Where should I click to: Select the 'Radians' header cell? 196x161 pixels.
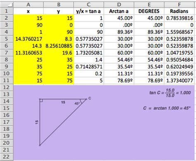click(x=179, y=11)
